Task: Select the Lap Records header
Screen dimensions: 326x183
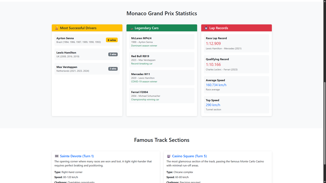Action: pos(236,28)
